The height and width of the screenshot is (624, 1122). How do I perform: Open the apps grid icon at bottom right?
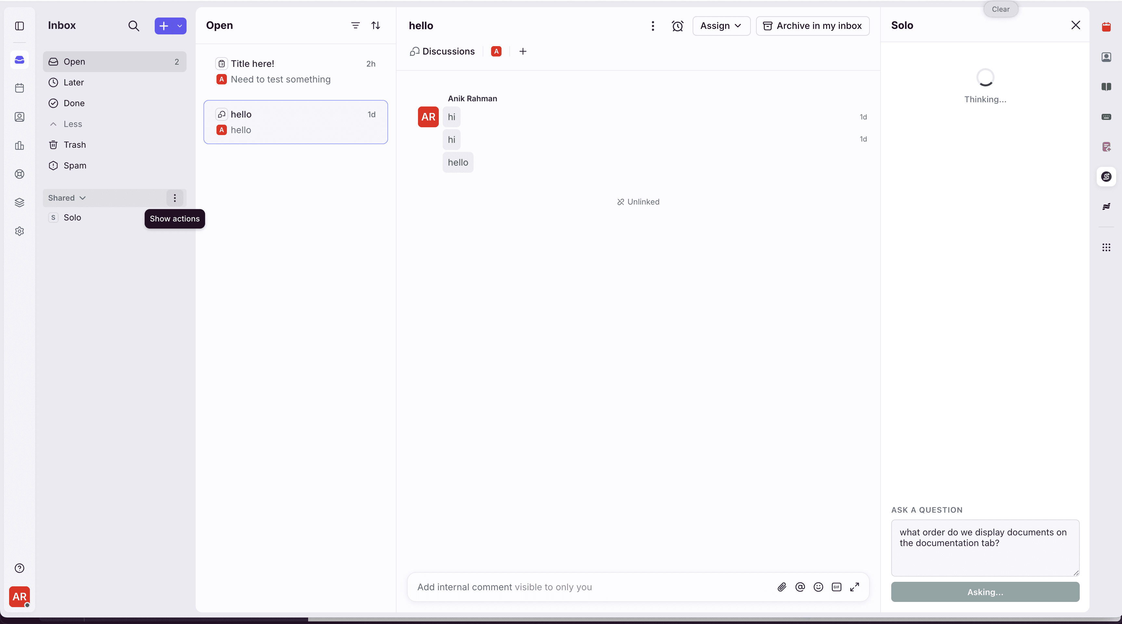click(x=1107, y=248)
